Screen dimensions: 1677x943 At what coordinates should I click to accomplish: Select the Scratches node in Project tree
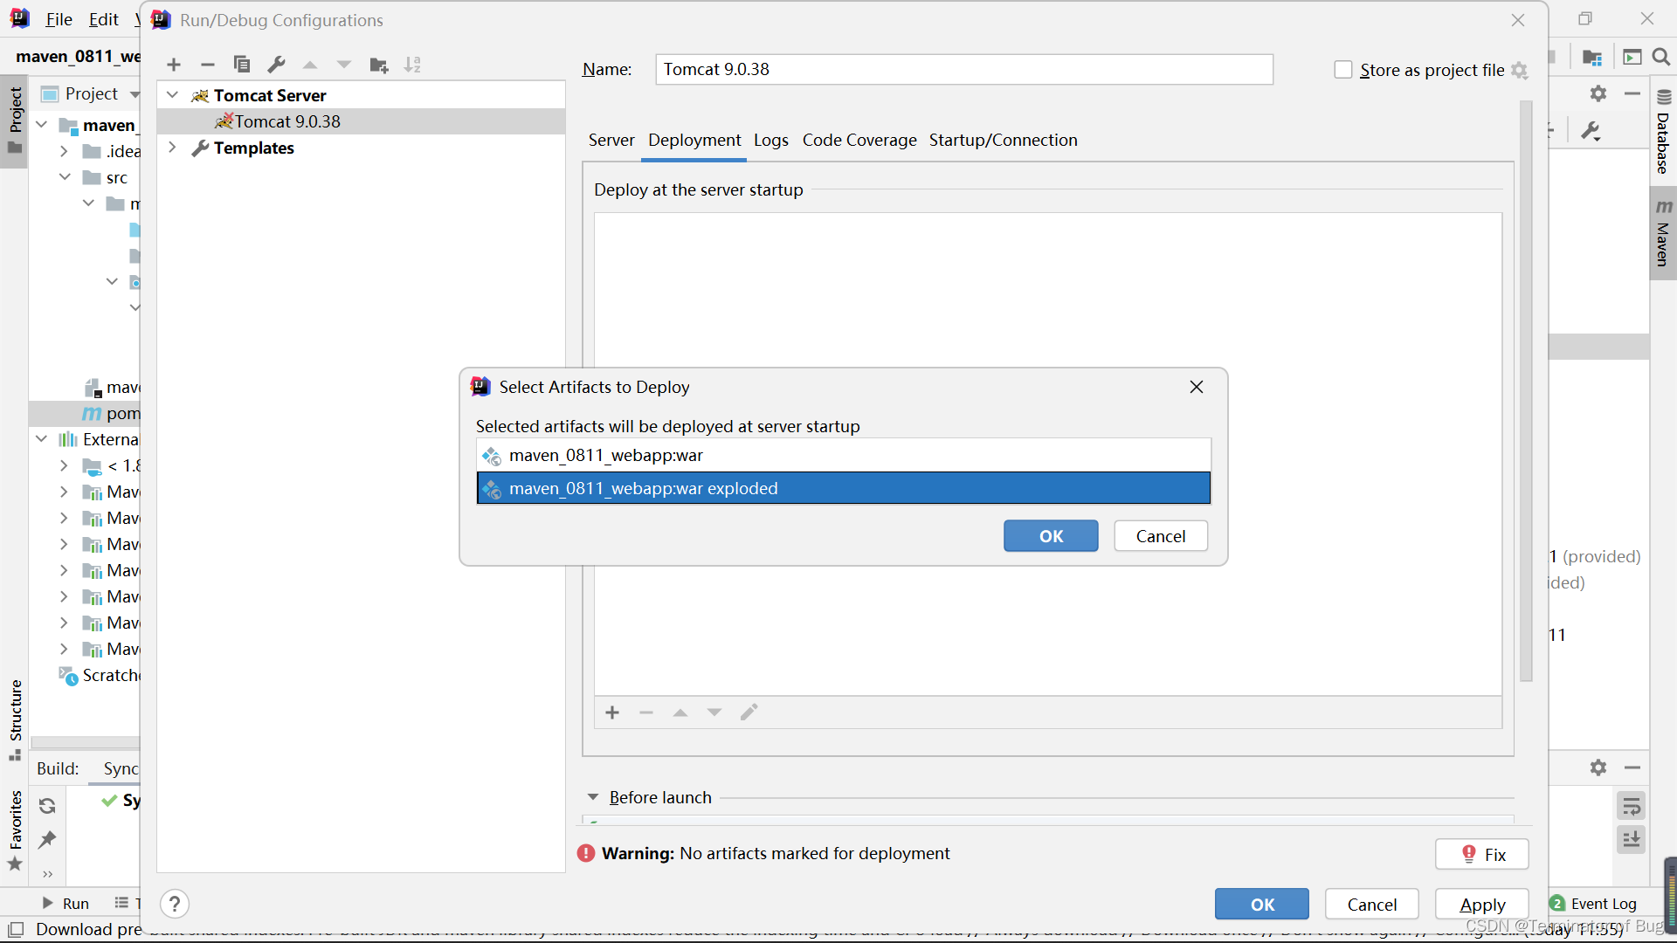[x=99, y=675]
